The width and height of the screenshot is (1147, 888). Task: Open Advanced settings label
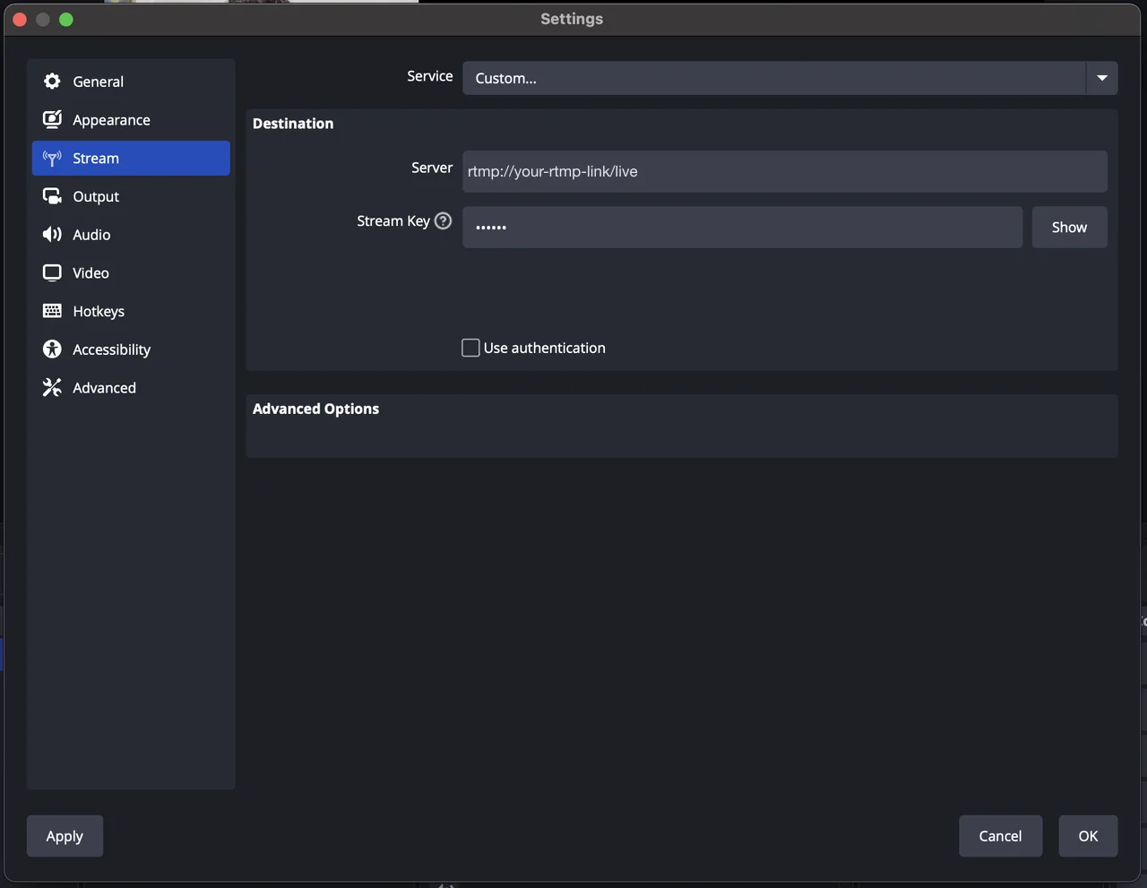(x=104, y=388)
